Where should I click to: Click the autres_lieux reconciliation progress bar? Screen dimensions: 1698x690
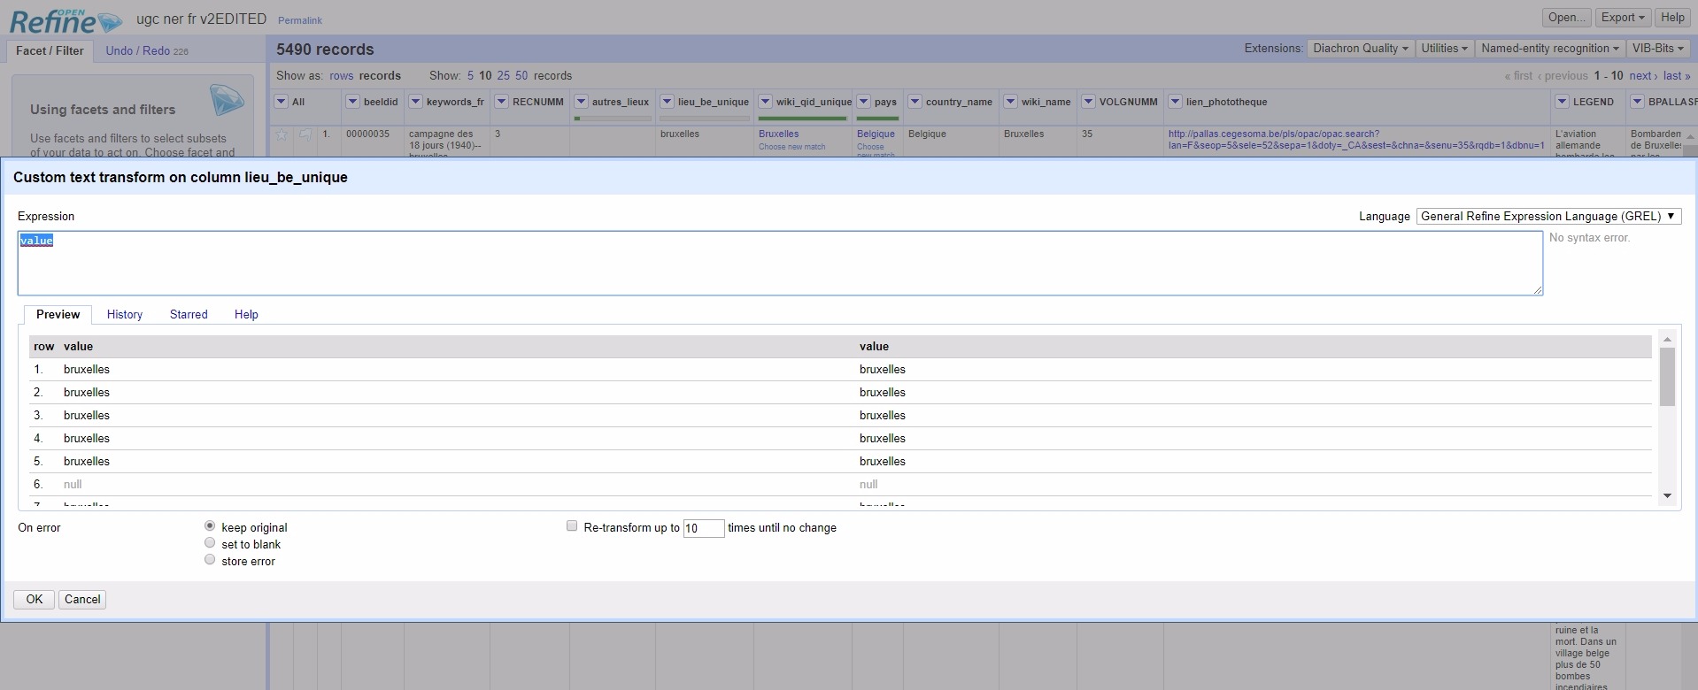[x=613, y=118]
